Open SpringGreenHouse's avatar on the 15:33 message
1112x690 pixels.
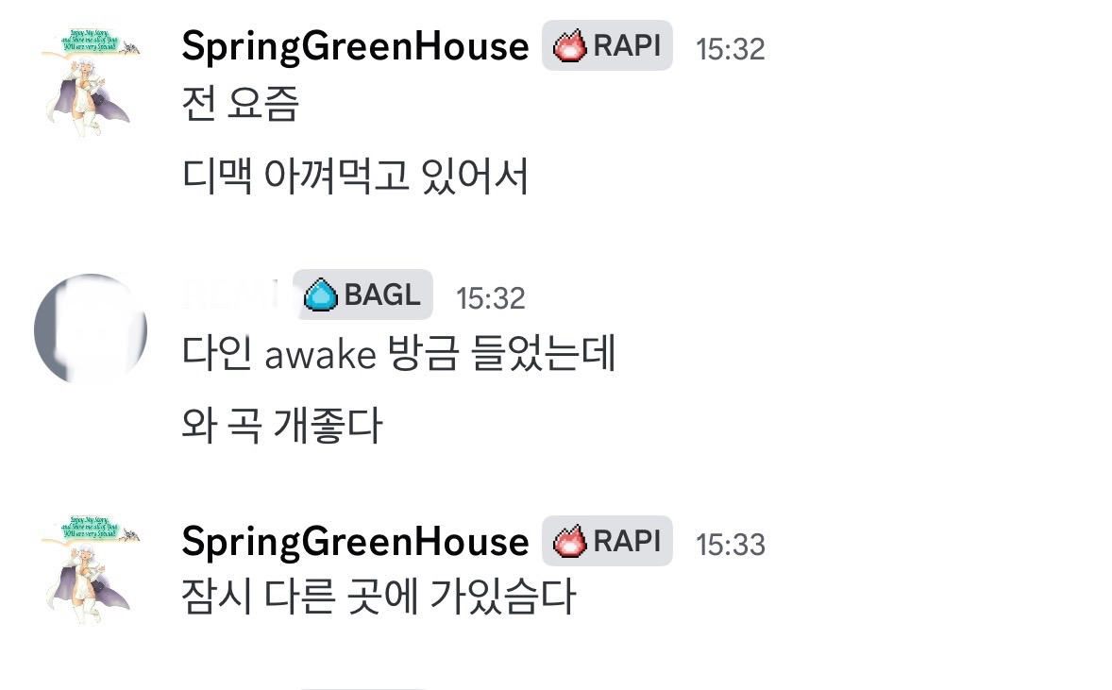[91, 573]
